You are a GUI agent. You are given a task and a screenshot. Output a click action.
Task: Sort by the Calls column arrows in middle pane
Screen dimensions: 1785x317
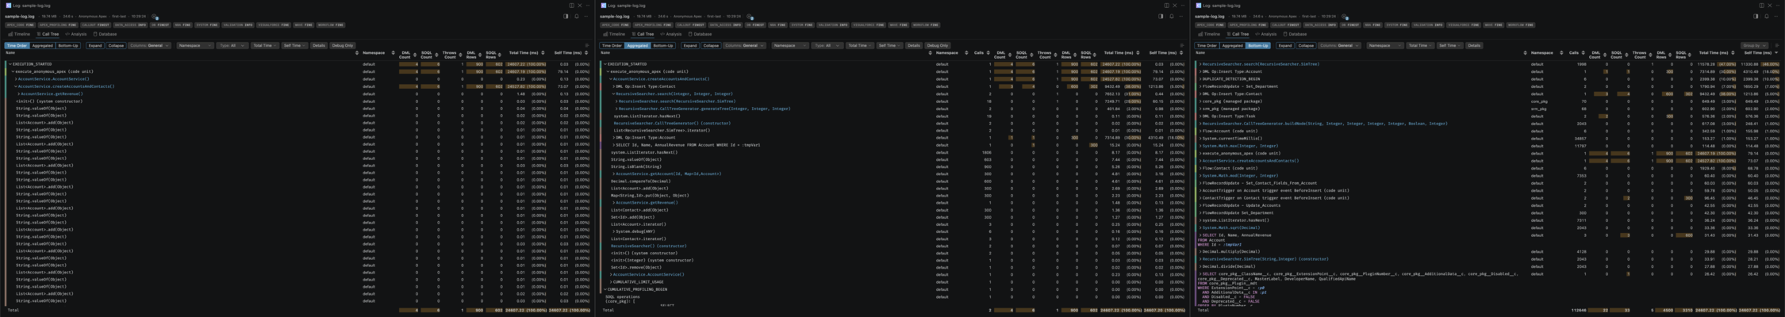coord(988,53)
